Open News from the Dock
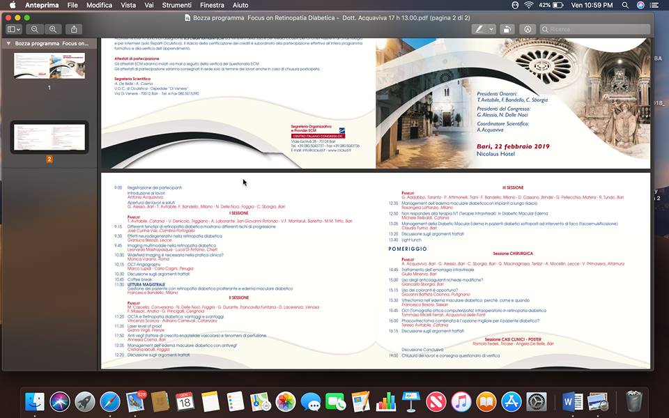 [436, 401]
